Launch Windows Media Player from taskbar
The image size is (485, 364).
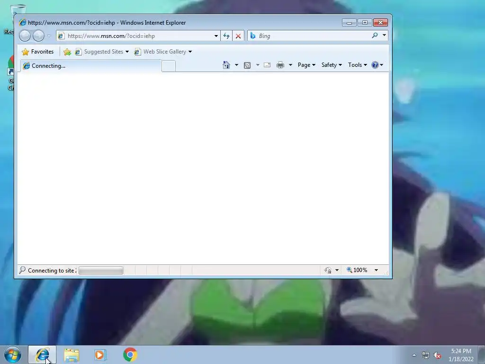pos(100,355)
